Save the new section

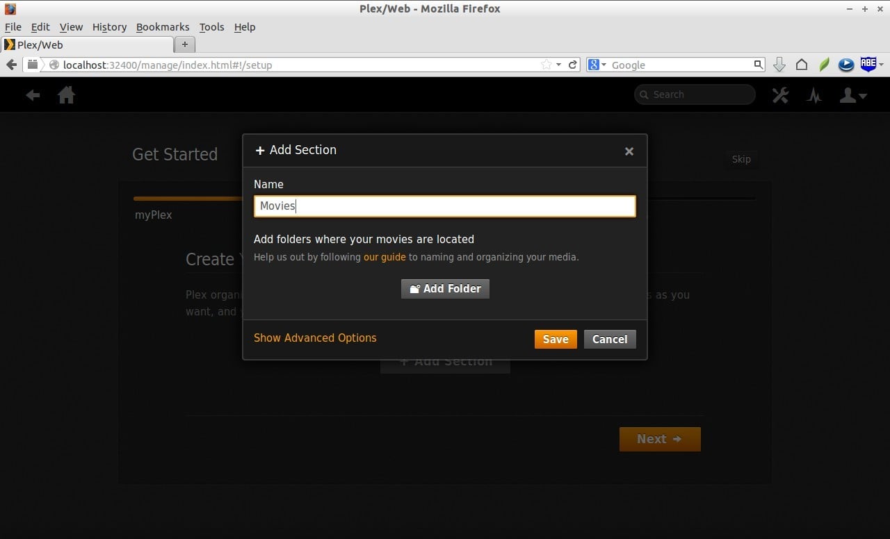(x=556, y=339)
